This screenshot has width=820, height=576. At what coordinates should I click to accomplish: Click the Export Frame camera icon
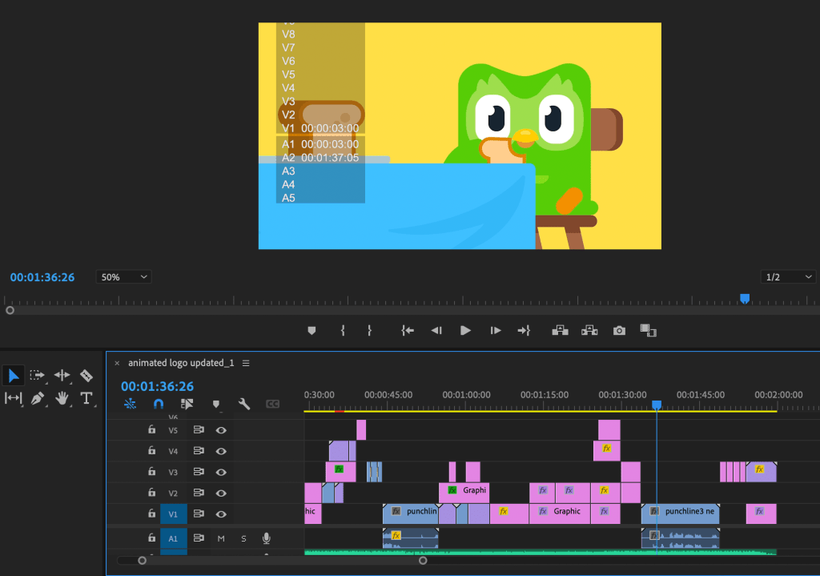(x=619, y=330)
